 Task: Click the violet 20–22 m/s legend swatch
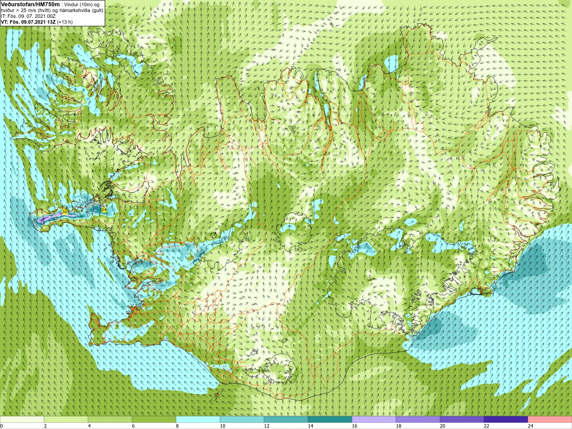(462, 420)
